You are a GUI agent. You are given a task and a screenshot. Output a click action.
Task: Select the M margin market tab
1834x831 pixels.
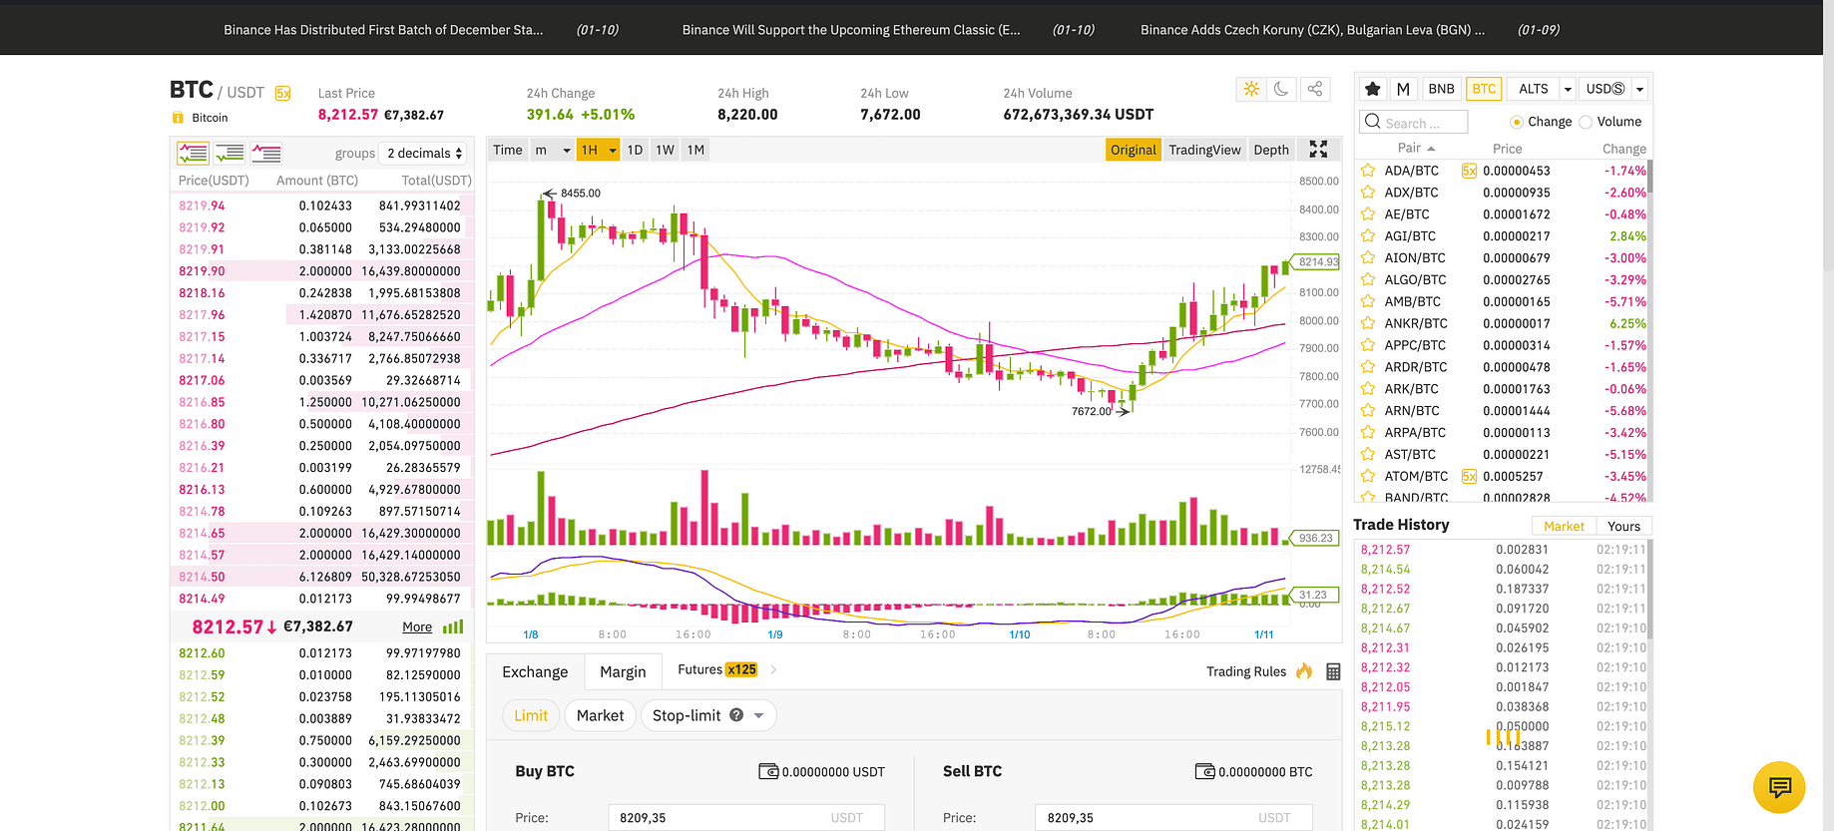pos(1403,89)
